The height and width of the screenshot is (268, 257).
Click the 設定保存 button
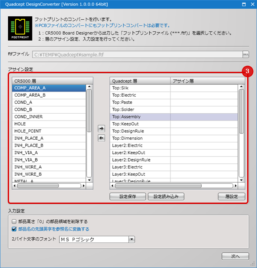(x=128, y=197)
